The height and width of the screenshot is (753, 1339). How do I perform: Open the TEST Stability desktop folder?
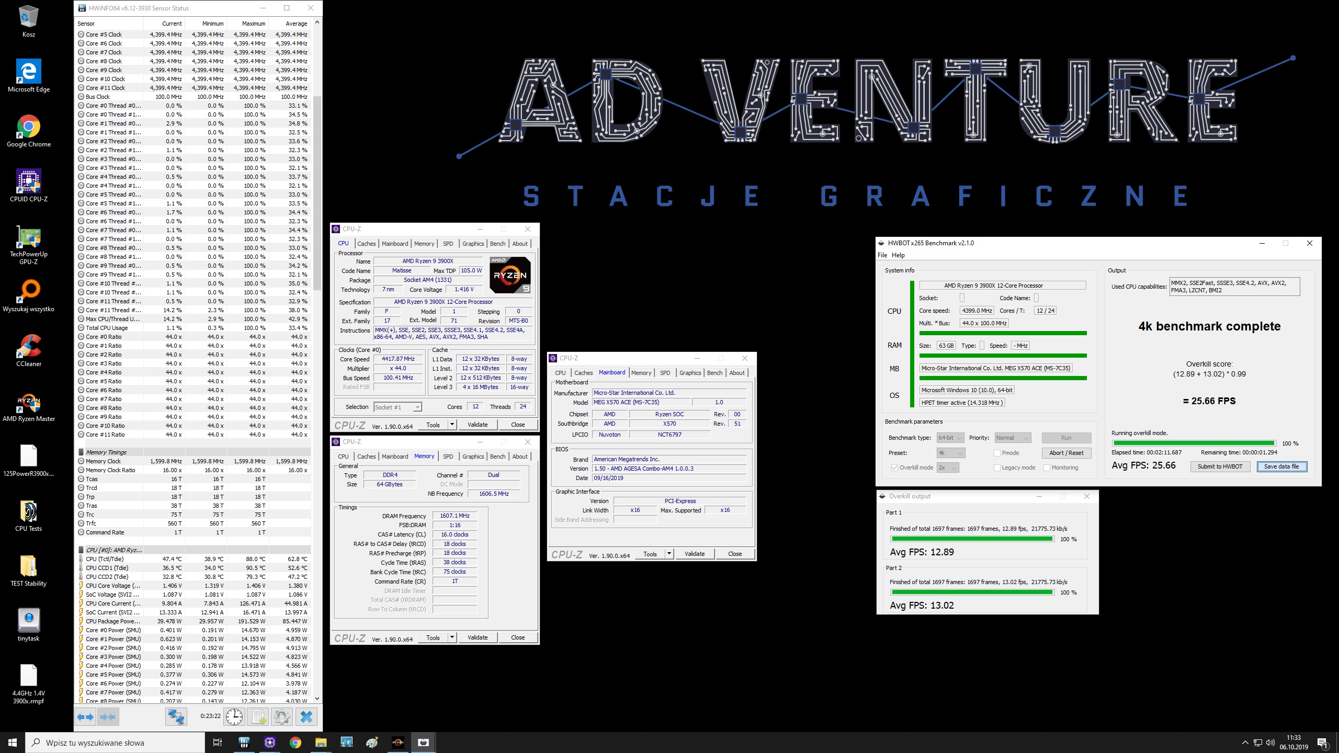click(x=29, y=570)
